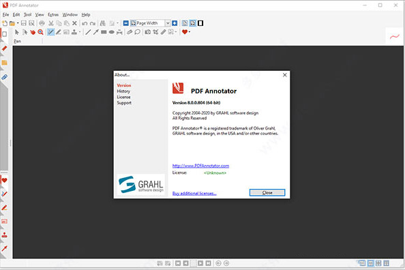405x270 pixels.
Task: Click the Snapshot camera icon
Action: (x=148, y=32)
